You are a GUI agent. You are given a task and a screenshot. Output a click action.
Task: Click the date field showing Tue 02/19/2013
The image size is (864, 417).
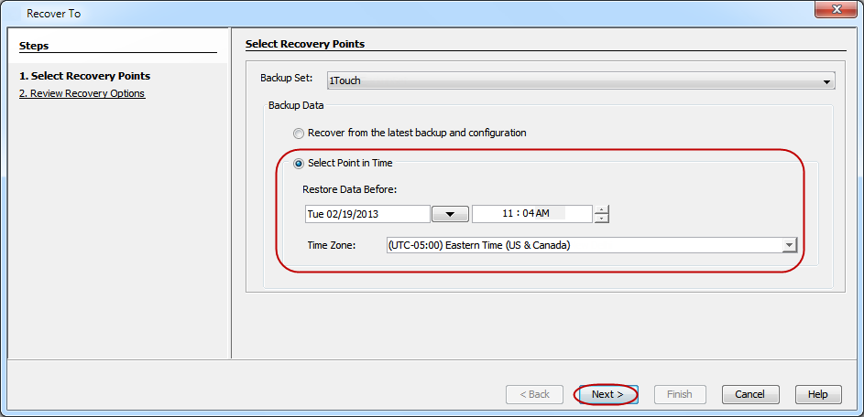(366, 214)
